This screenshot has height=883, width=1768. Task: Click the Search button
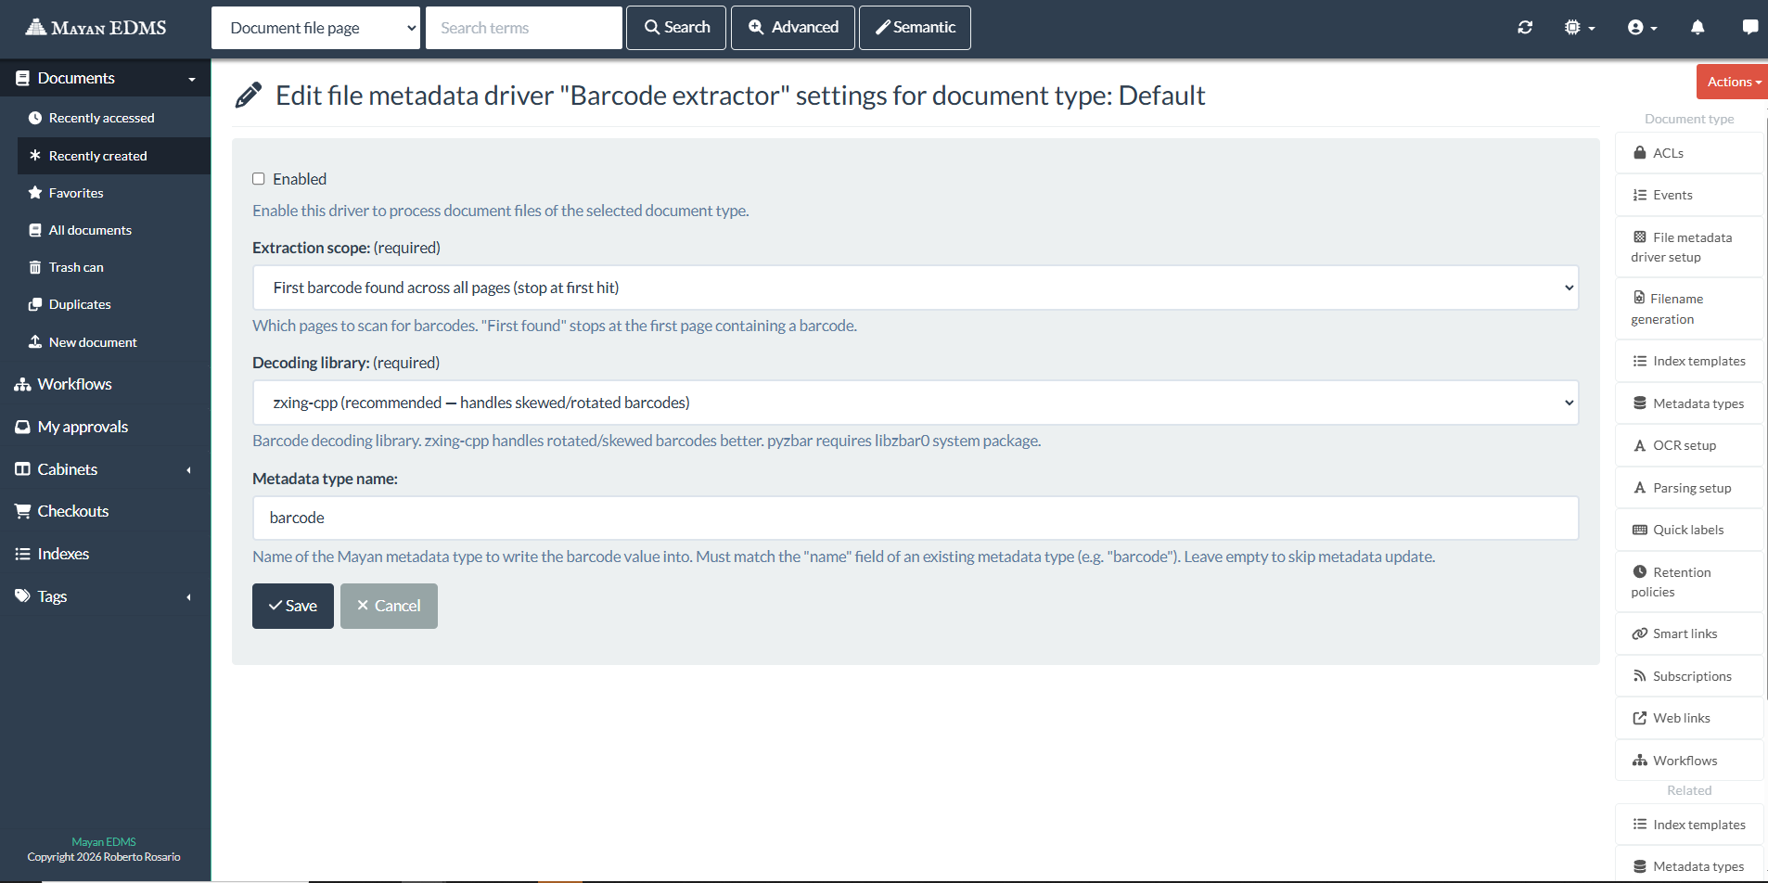click(676, 28)
